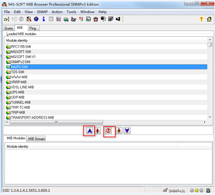215x195 pixels.
Task: Click the blue up-arrow load all modules button
Action: (x=90, y=131)
